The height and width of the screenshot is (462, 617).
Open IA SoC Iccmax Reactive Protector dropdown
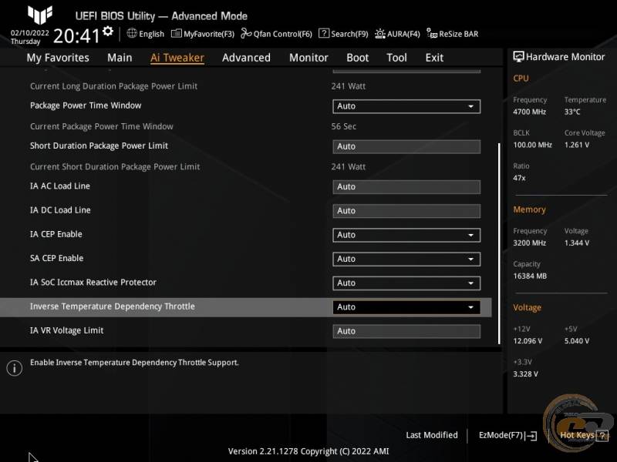[x=406, y=283]
